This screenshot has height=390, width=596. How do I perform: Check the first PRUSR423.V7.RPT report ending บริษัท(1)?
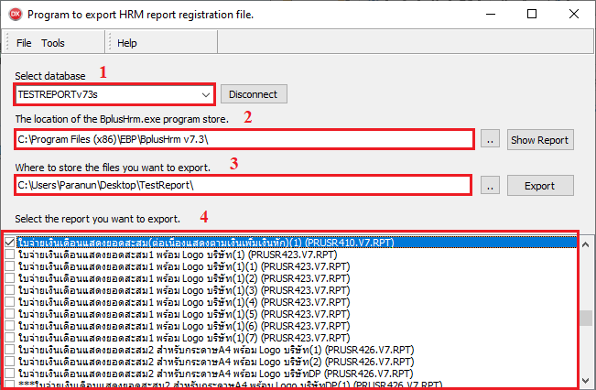tap(10, 255)
